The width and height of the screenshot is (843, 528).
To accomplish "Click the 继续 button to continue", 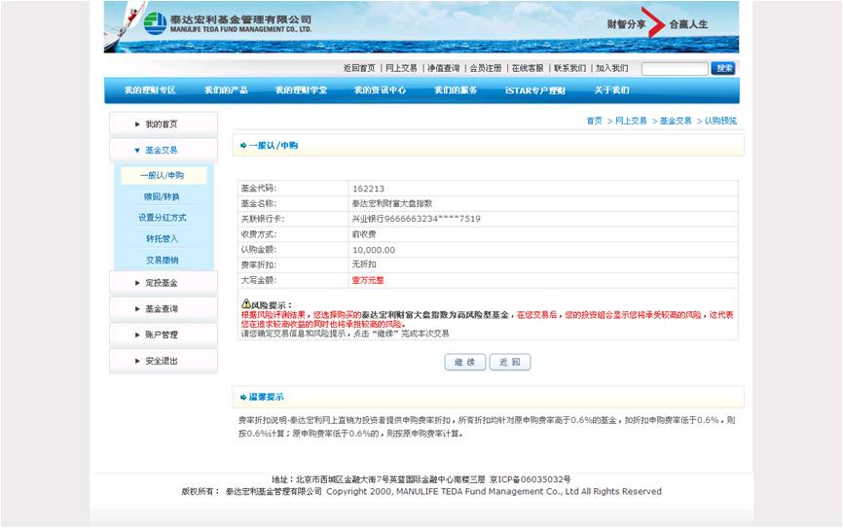I will coord(465,362).
